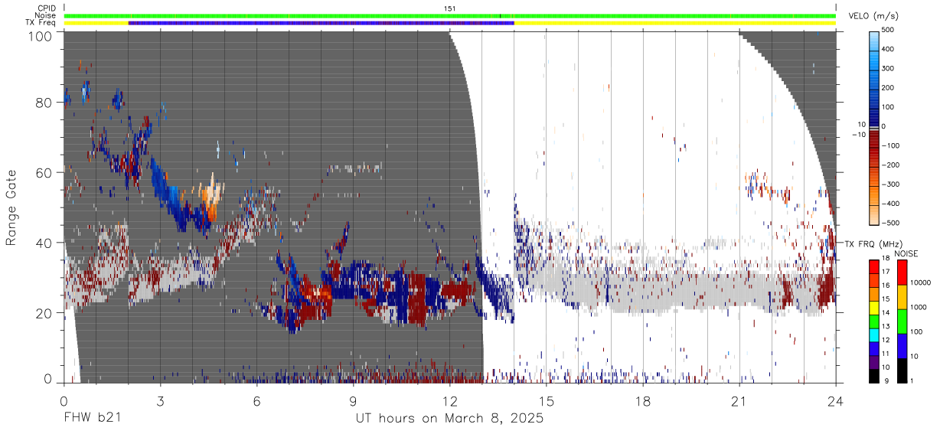Click the green noise strip along the top

point(449,15)
